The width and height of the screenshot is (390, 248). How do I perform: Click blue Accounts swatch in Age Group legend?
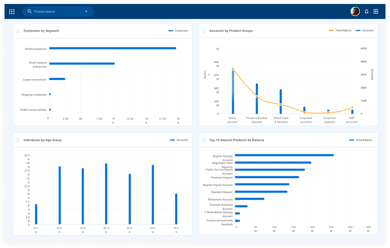172,140
